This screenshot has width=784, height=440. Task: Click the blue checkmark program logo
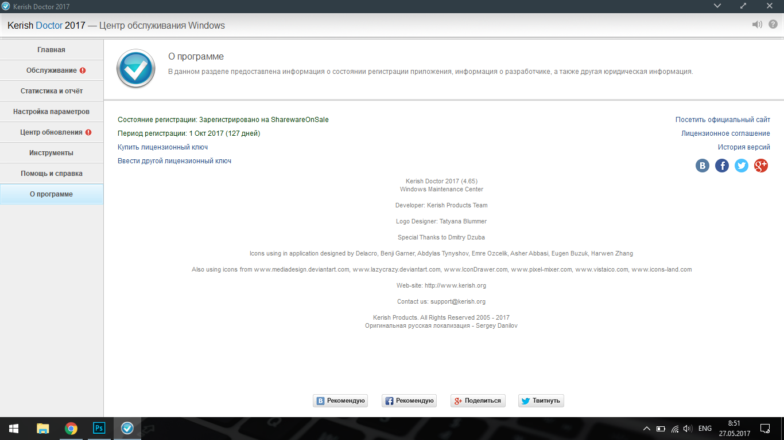(136, 68)
